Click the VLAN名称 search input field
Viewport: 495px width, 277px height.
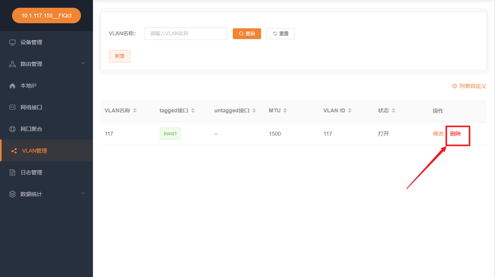click(x=185, y=33)
